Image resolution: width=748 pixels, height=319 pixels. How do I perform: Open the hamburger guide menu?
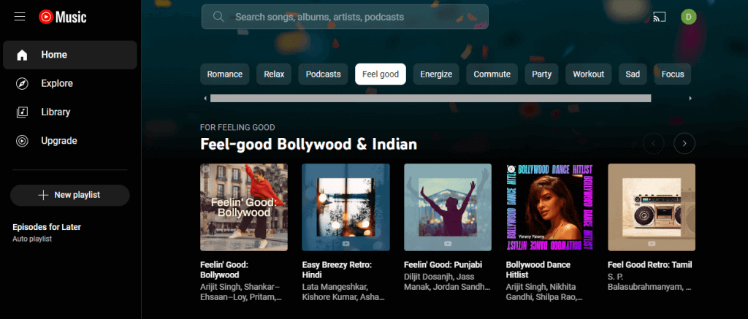(20, 18)
